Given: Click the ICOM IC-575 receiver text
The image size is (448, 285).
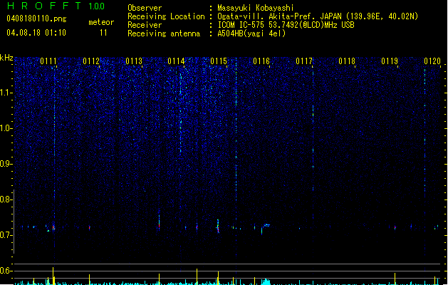Looking at the screenshot, I should point(286,25).
